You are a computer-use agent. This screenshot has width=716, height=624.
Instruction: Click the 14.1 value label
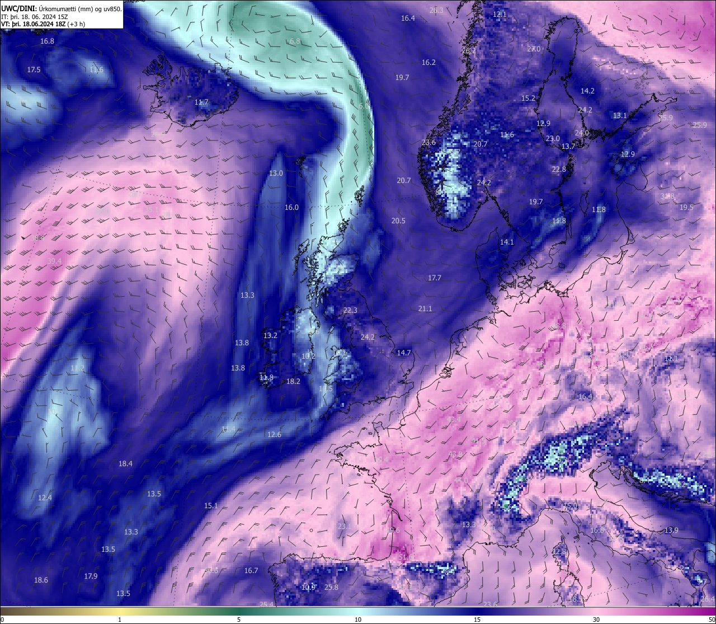[x=506, y=242]
